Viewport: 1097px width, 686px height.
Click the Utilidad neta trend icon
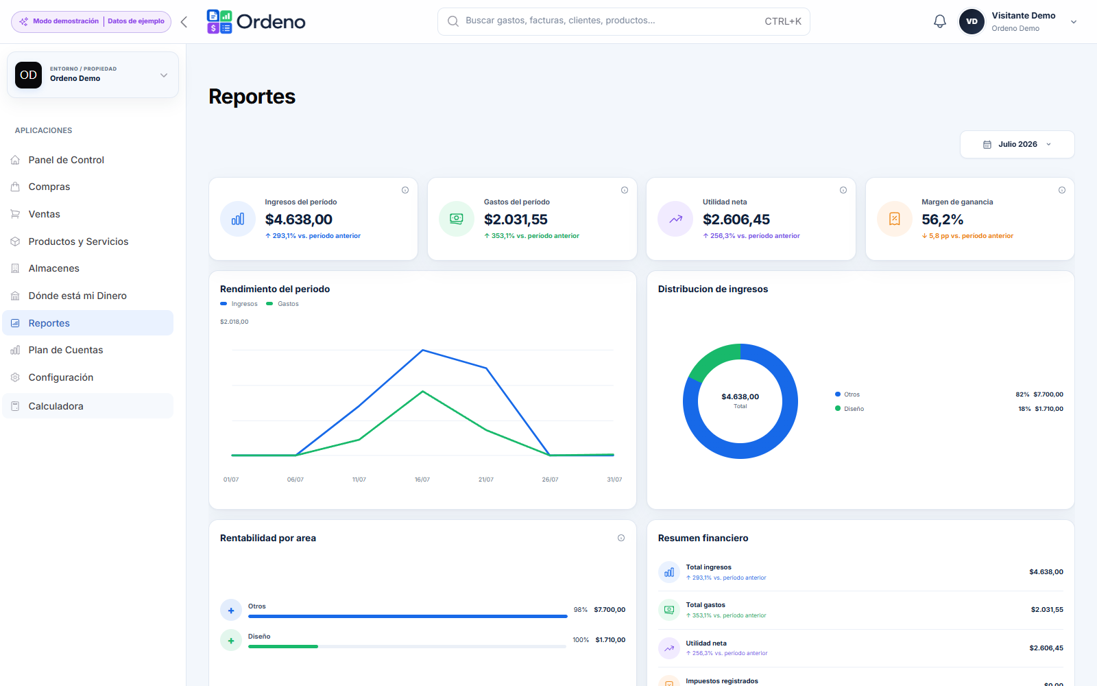(x=675, y=219)
